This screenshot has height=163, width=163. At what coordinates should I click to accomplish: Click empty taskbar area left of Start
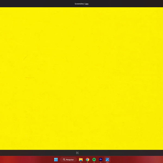[27, 159]
